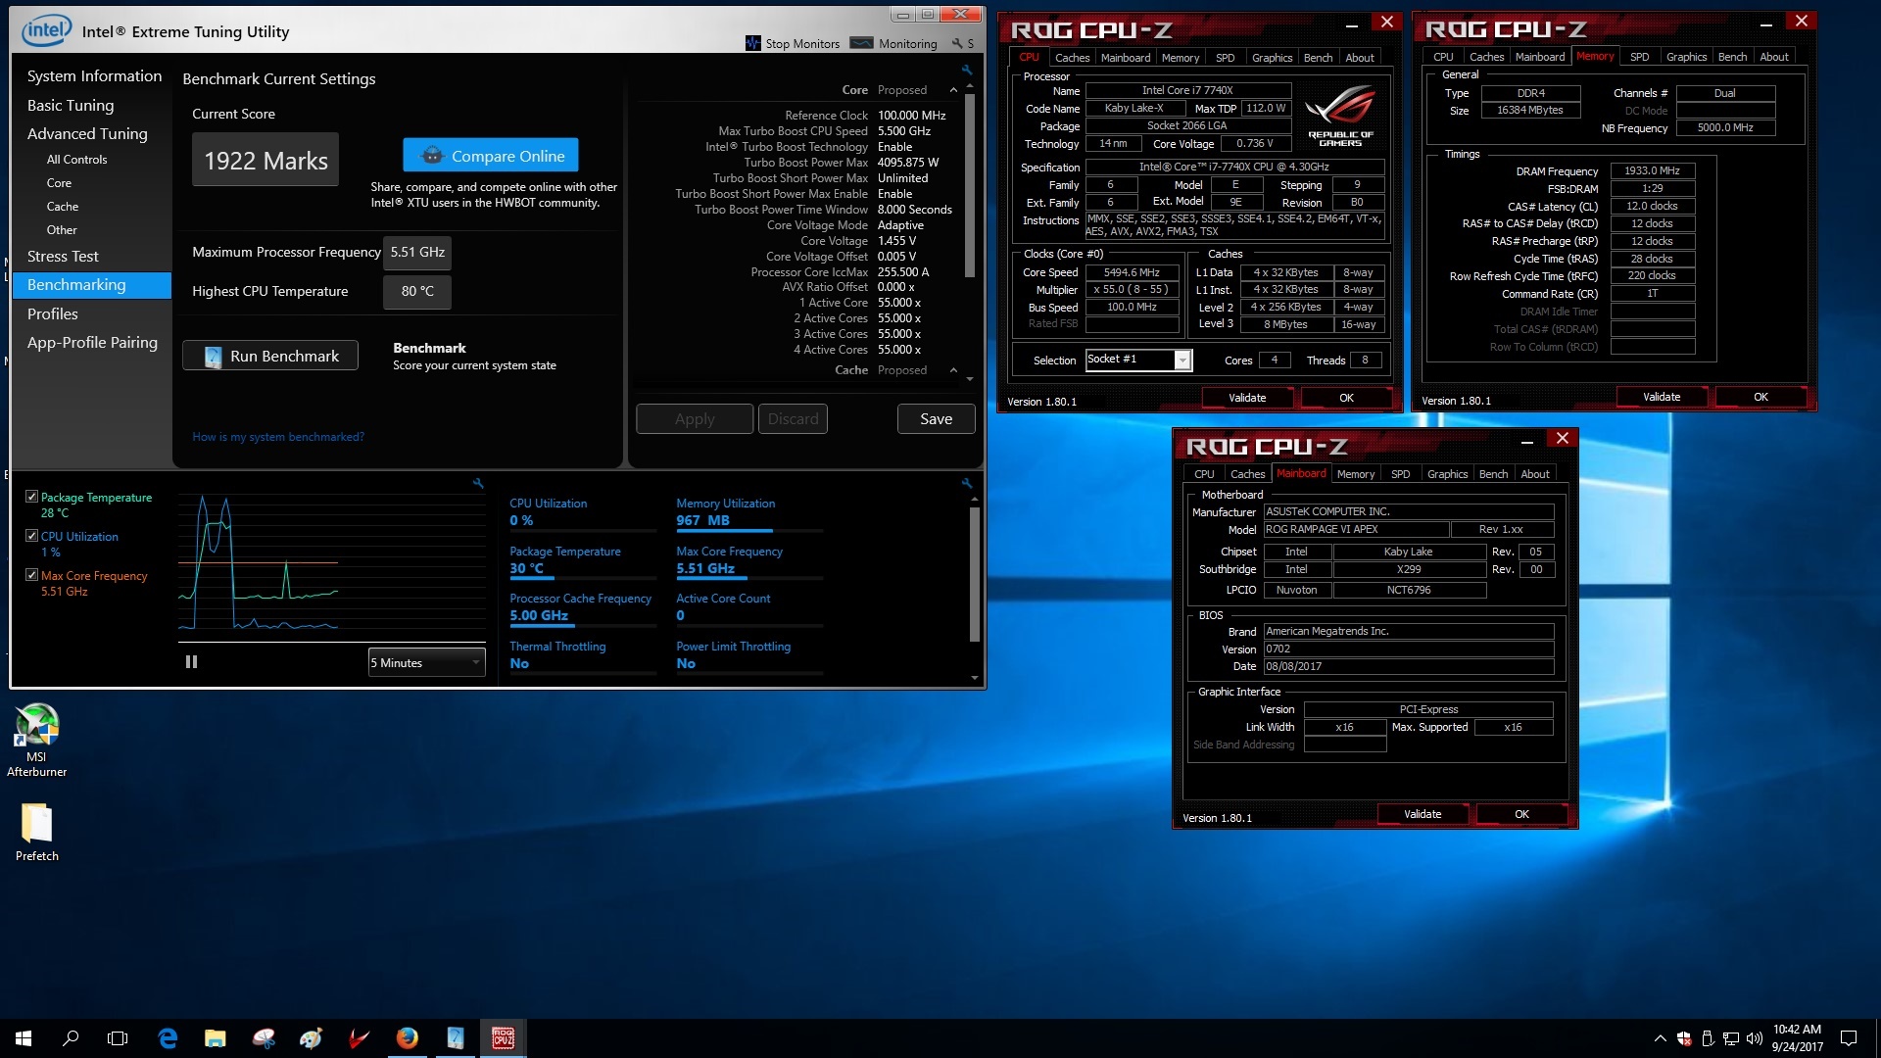Click settings list scroll down arrow
Screen dimensions: 1881x1058
click(x=970, y=379)
